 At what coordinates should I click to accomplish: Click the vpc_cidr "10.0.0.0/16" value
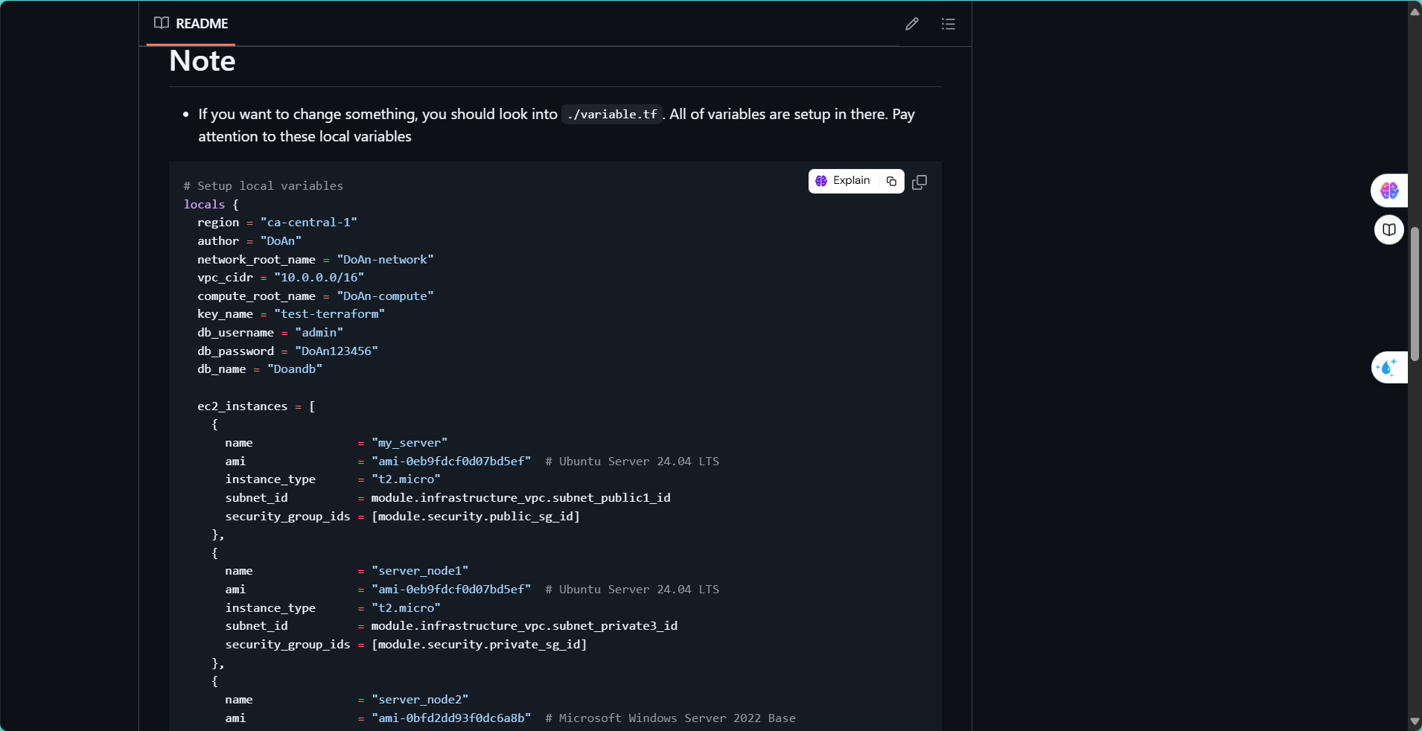[319, 277]
